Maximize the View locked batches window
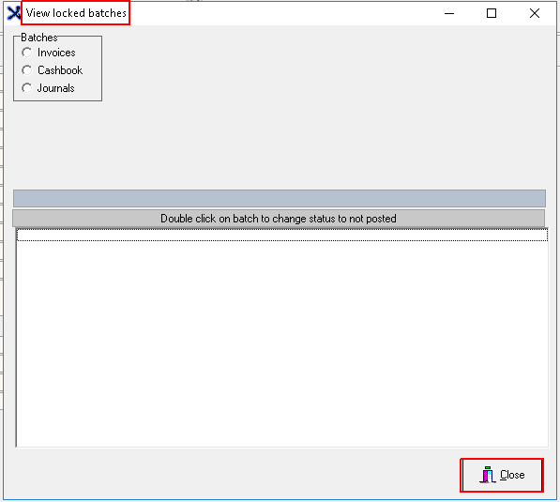The height and width of the screenshot is (502, 560). (492, 13)
